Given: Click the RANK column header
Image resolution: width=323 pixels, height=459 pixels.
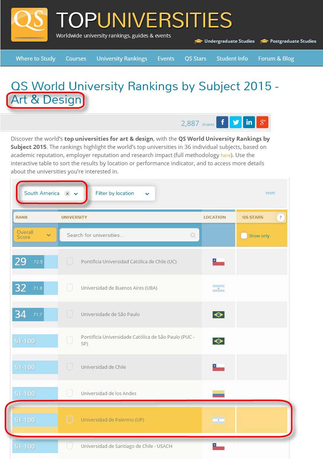Looking at the screenshot, I should pyautogui.click(x=22, y=217).
